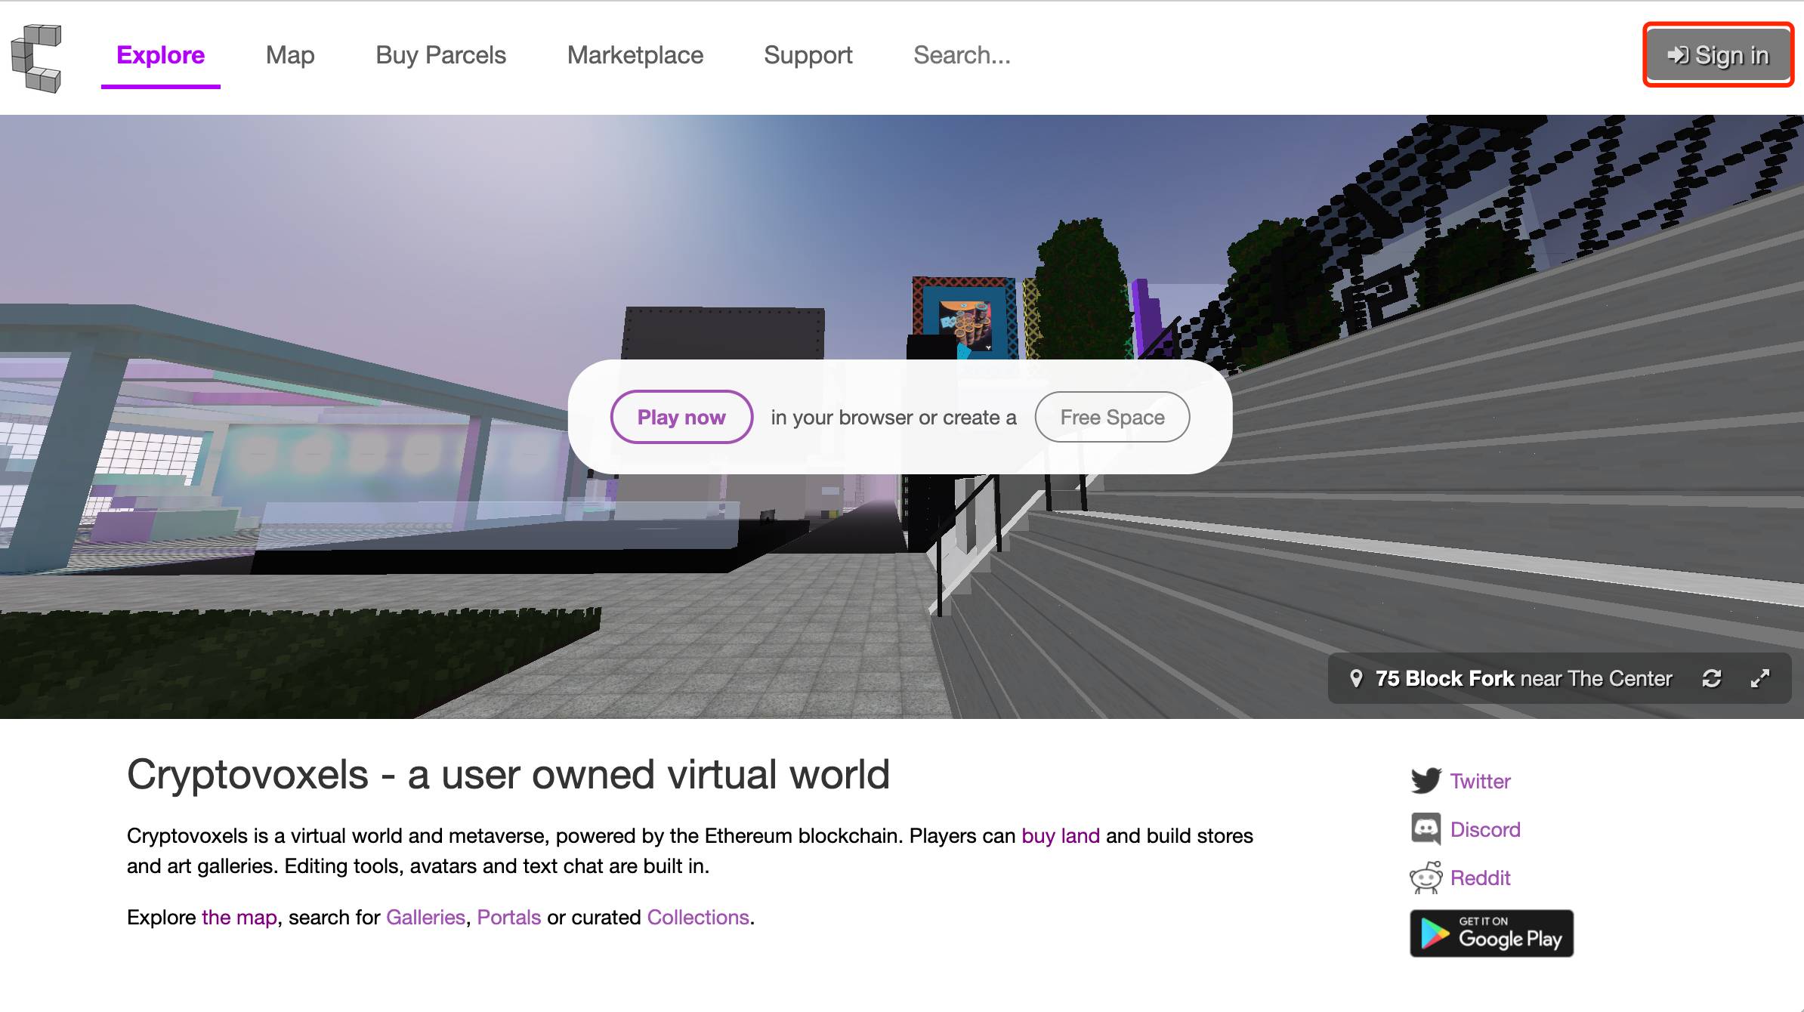Get the app on Google Play
Image resolution: width=1804 pixels, height=1012 pixels.
(x=1491, y=933)
